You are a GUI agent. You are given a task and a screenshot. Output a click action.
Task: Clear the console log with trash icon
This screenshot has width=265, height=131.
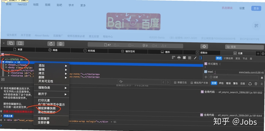click(x=256, y=84)
